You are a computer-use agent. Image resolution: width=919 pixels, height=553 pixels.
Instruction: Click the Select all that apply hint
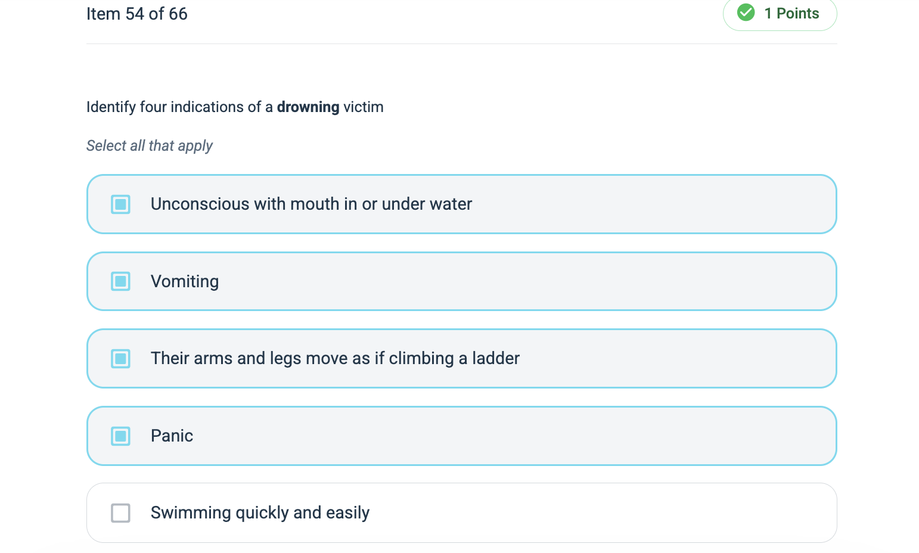click(x=150, y=146)
